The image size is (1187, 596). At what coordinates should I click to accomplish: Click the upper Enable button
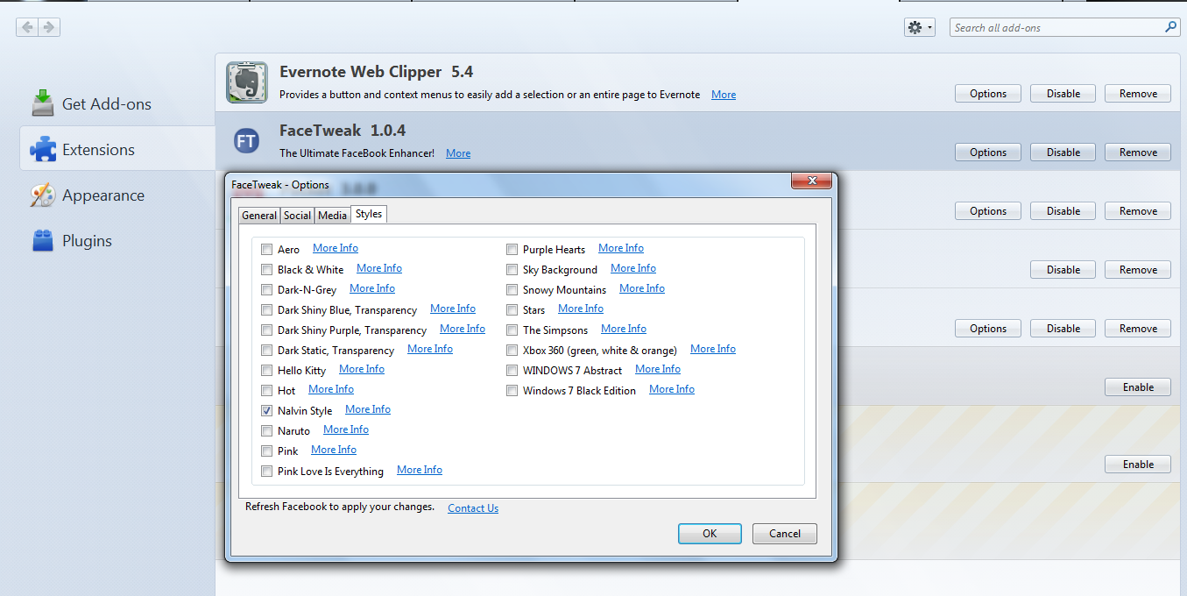[x=1138, y=387]
